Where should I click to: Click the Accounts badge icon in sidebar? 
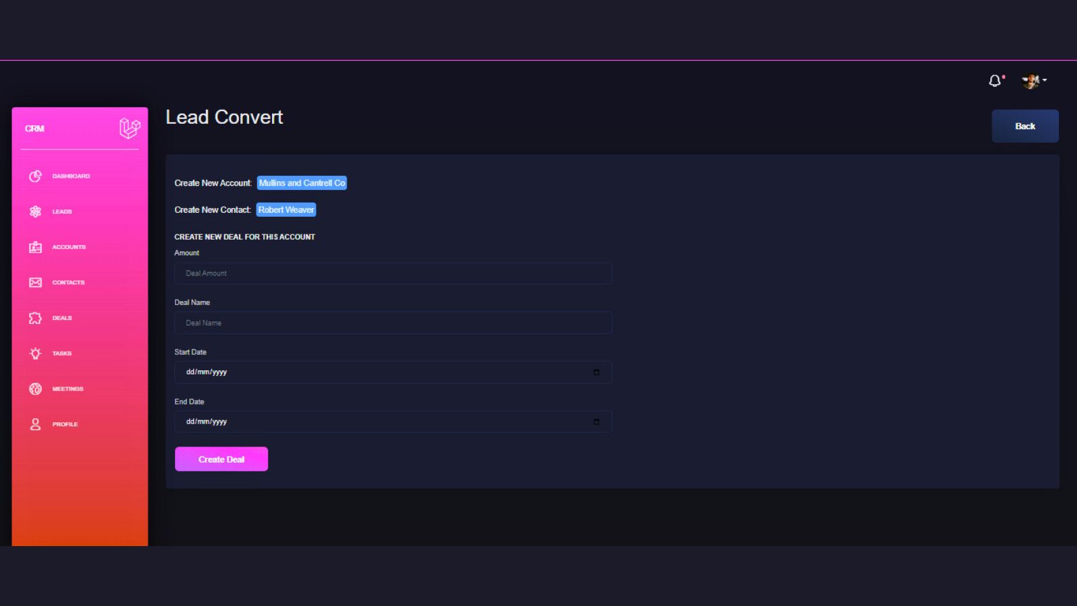coord(36,247)
